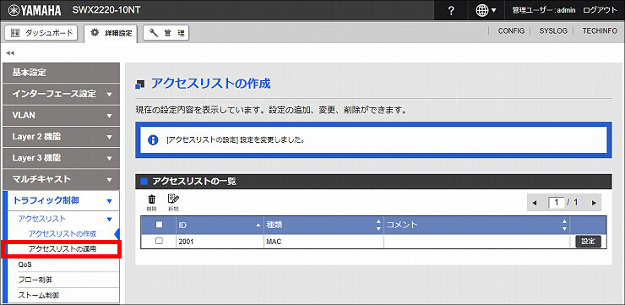The image size is (625, 305).
Task: Switch to the ダッシュボード tab
Action: pyautogui.click(x=41, y=33)
